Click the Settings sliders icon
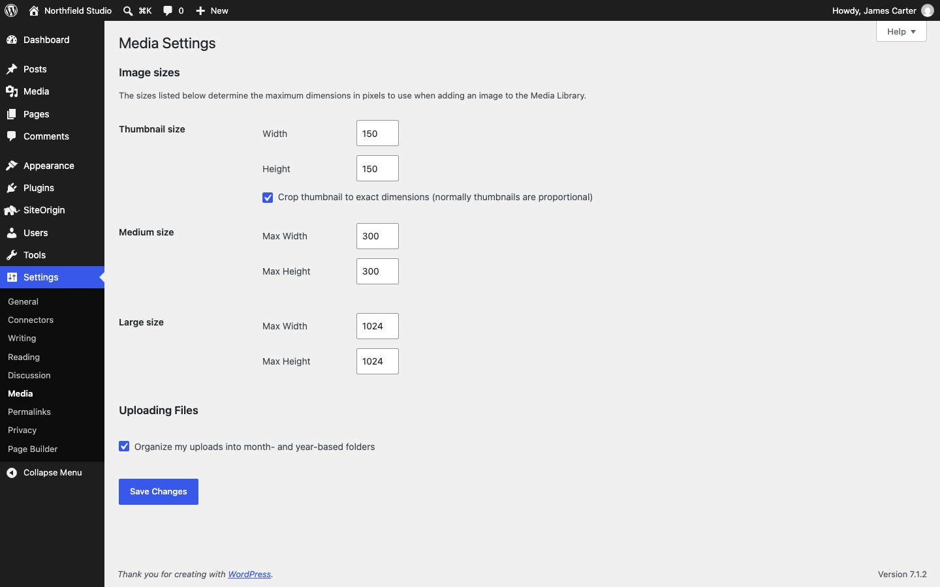The width and height of the screenshot is (940, 587). tap(12, 277)
